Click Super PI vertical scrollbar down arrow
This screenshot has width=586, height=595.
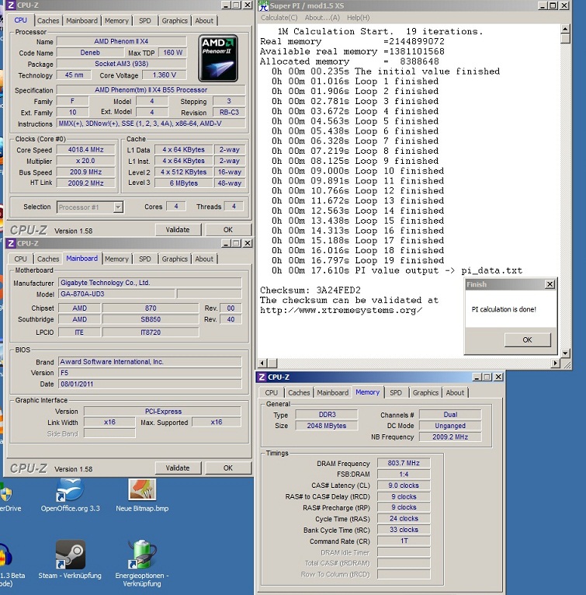[x=565, y=353]
